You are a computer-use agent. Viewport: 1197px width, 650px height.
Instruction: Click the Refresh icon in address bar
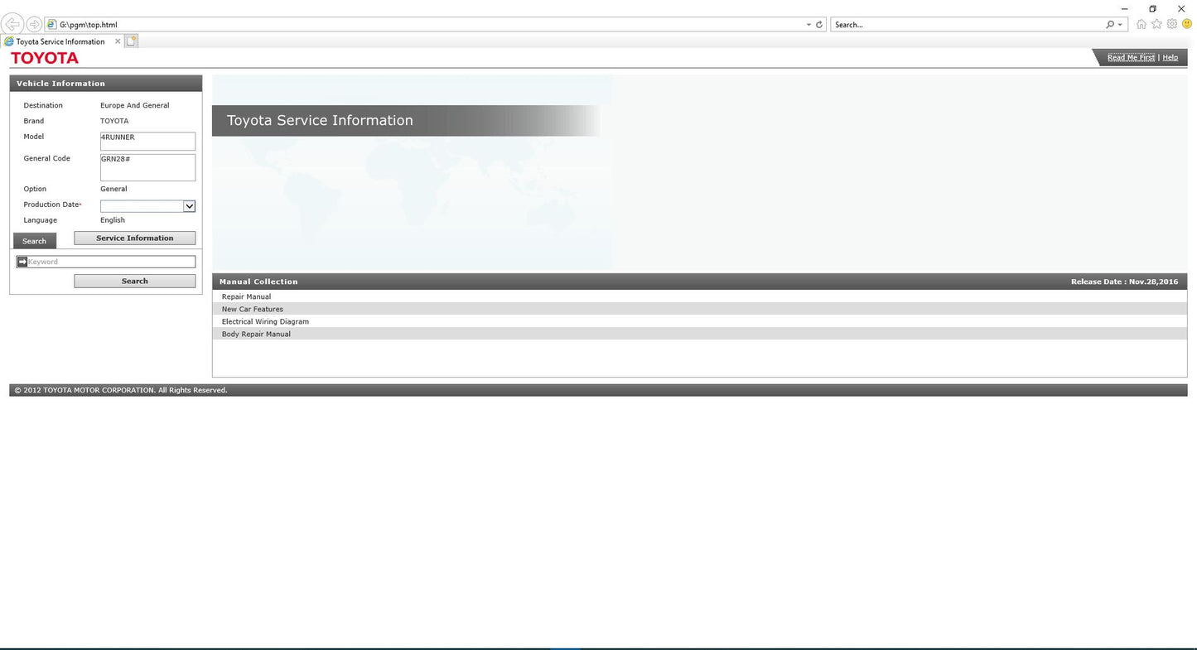point(819,25)
